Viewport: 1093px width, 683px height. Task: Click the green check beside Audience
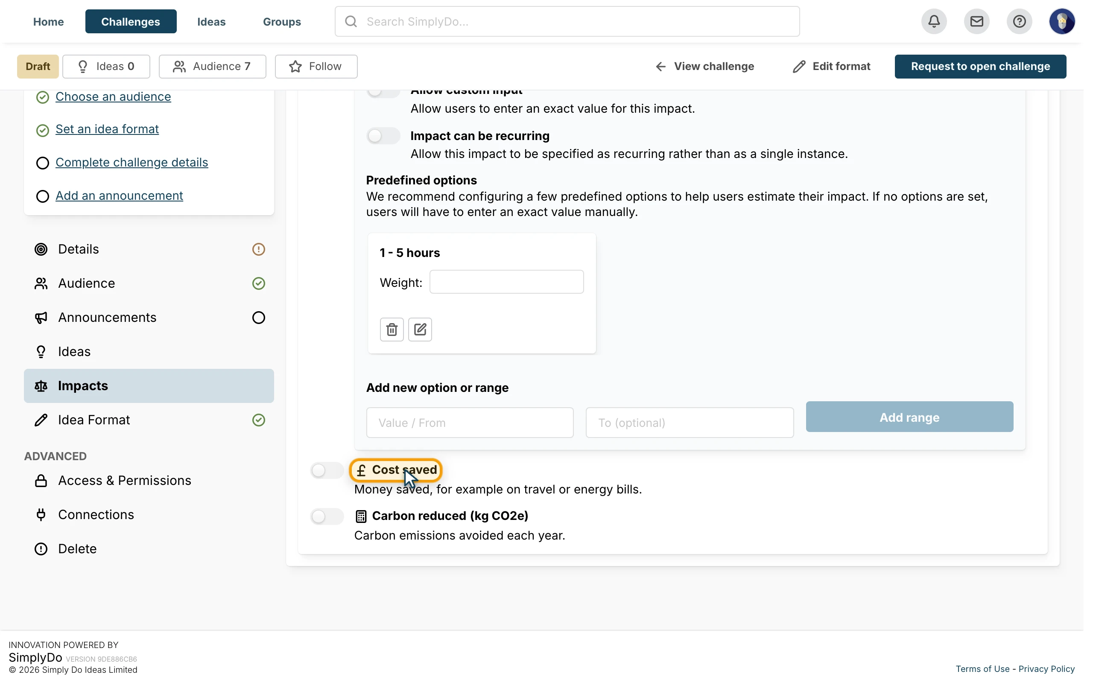pos(258,283)
